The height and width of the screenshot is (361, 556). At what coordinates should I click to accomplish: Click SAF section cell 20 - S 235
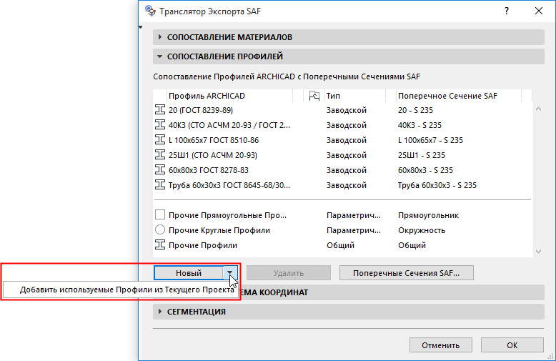(415, 110)
